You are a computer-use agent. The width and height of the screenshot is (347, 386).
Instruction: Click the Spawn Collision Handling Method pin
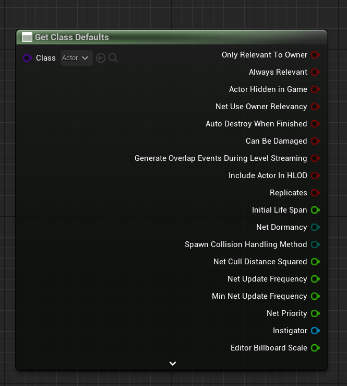(315, 244)
